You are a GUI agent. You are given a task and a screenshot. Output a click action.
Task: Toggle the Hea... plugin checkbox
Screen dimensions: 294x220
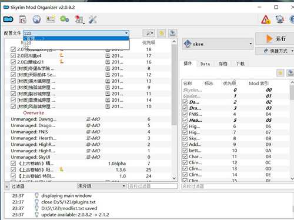click(185, 120)
